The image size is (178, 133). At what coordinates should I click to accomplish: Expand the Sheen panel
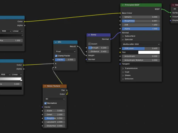pos(123,75)
